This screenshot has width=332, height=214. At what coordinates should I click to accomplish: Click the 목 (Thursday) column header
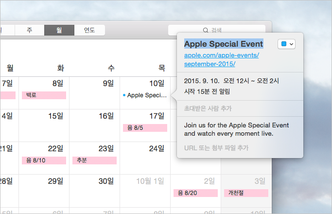click(161, 68)
